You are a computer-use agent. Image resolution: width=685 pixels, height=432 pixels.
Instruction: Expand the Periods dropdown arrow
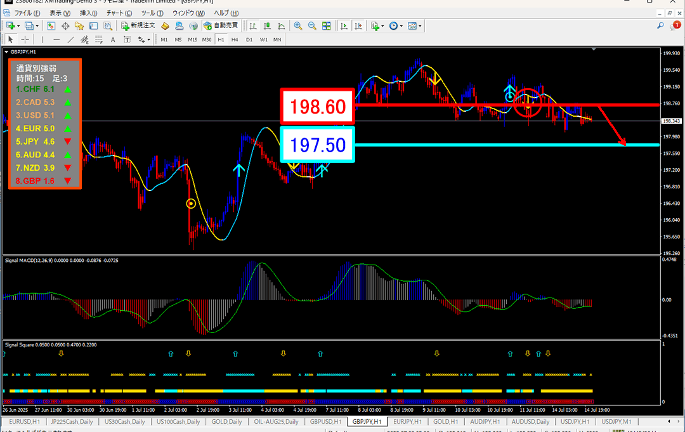(x=401, y=26)
